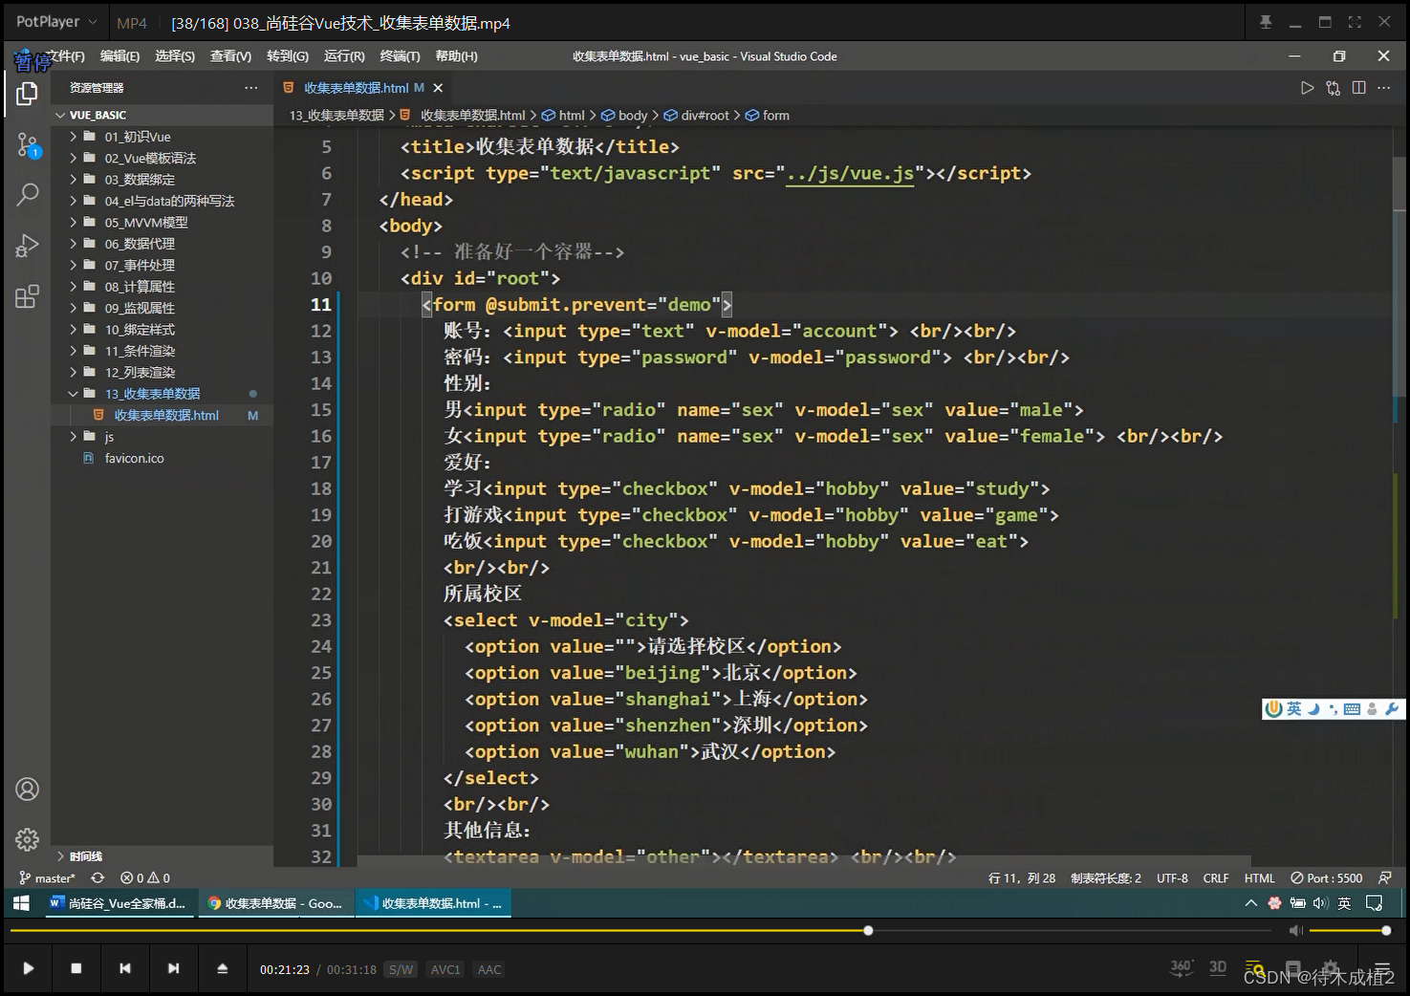Open changes compare icon in editor toolbar
1410x996 pixels.
tap(1333, 88)
